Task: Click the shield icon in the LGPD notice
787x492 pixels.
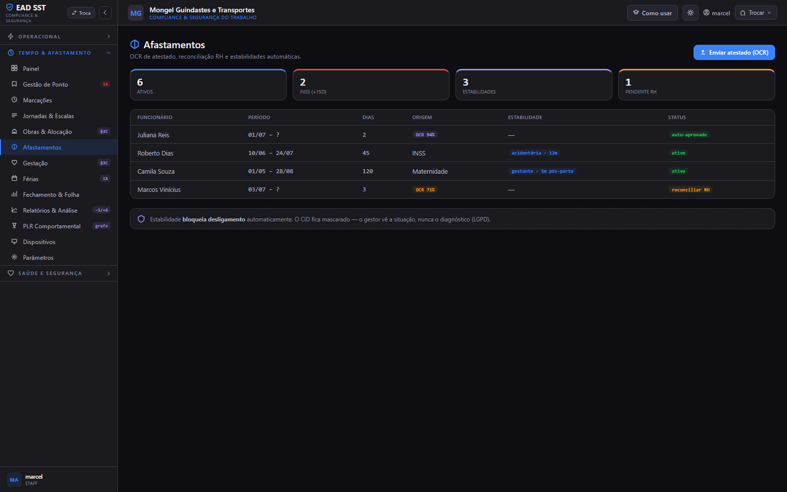Action: [x=141, y=219]
